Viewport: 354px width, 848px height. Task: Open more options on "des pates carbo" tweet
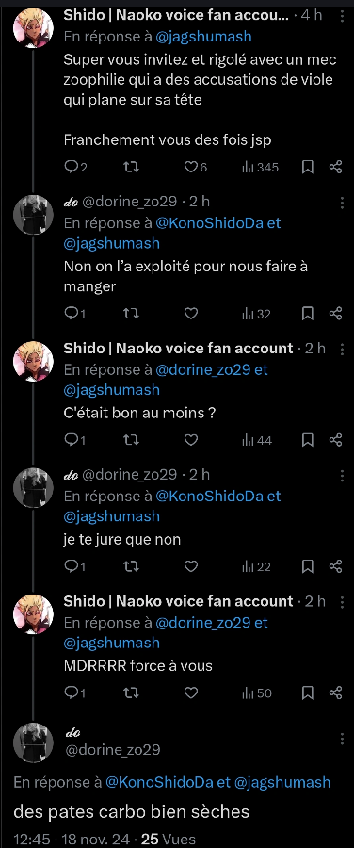click(x=342, y=738)
